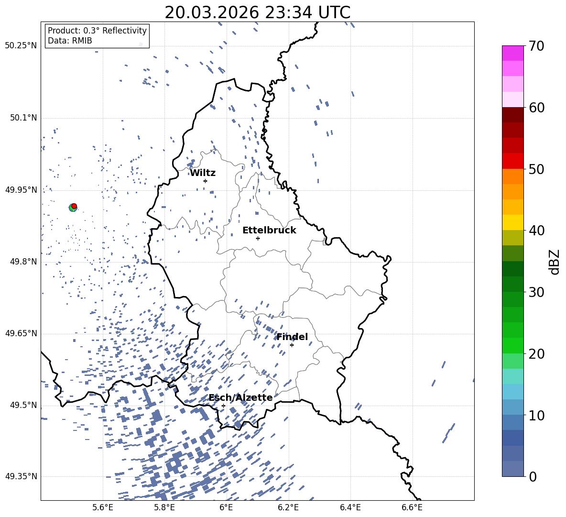The image size is (566, 517).
Task: Click the 'Data: RMIB' label
Action: point(70,41)
